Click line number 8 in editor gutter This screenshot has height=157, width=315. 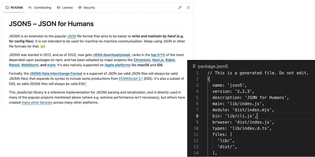pos(197,116)
